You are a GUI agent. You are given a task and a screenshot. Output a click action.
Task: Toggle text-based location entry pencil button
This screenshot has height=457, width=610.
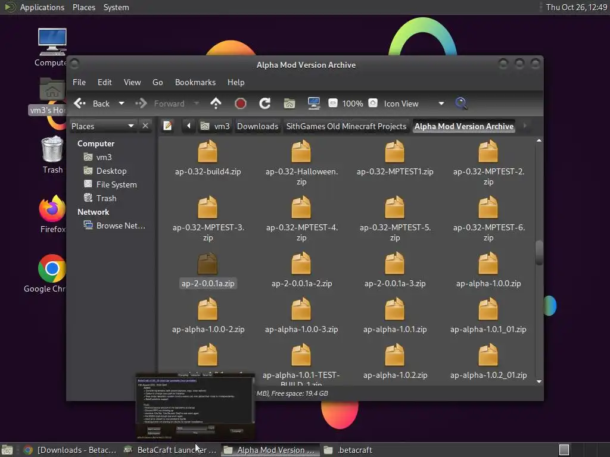(168, 126)
